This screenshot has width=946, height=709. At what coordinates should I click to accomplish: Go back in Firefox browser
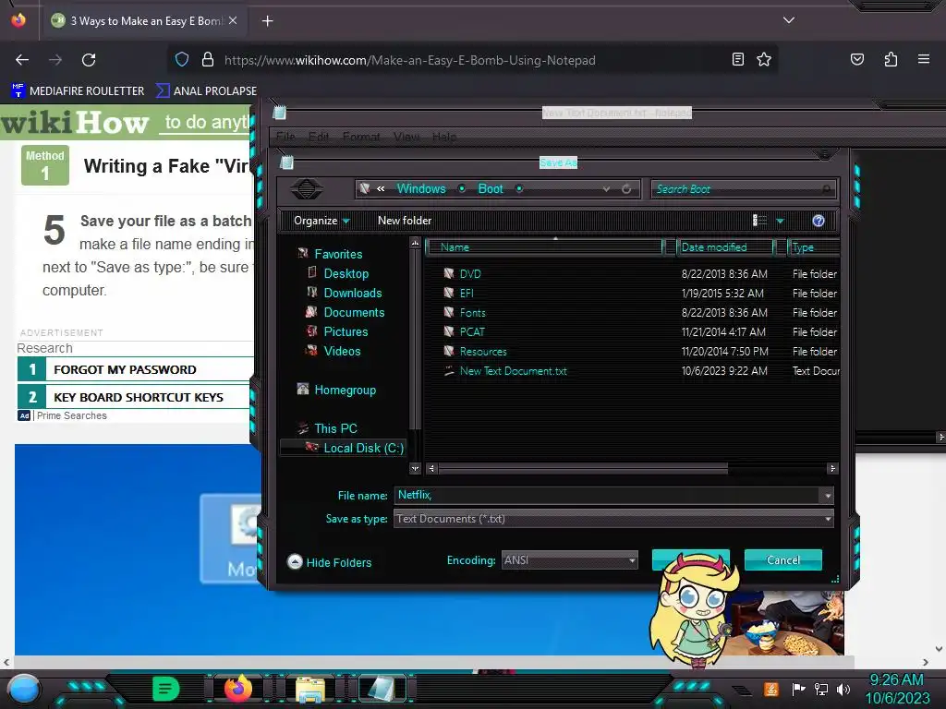(x=22, y=60)
